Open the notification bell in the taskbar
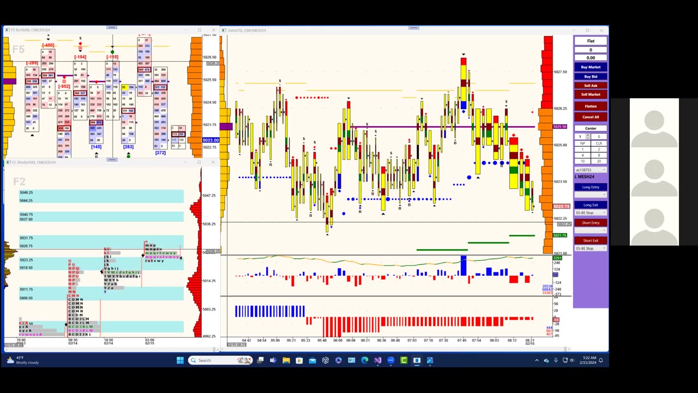The image size is (698, 393). tap(600, 360)
